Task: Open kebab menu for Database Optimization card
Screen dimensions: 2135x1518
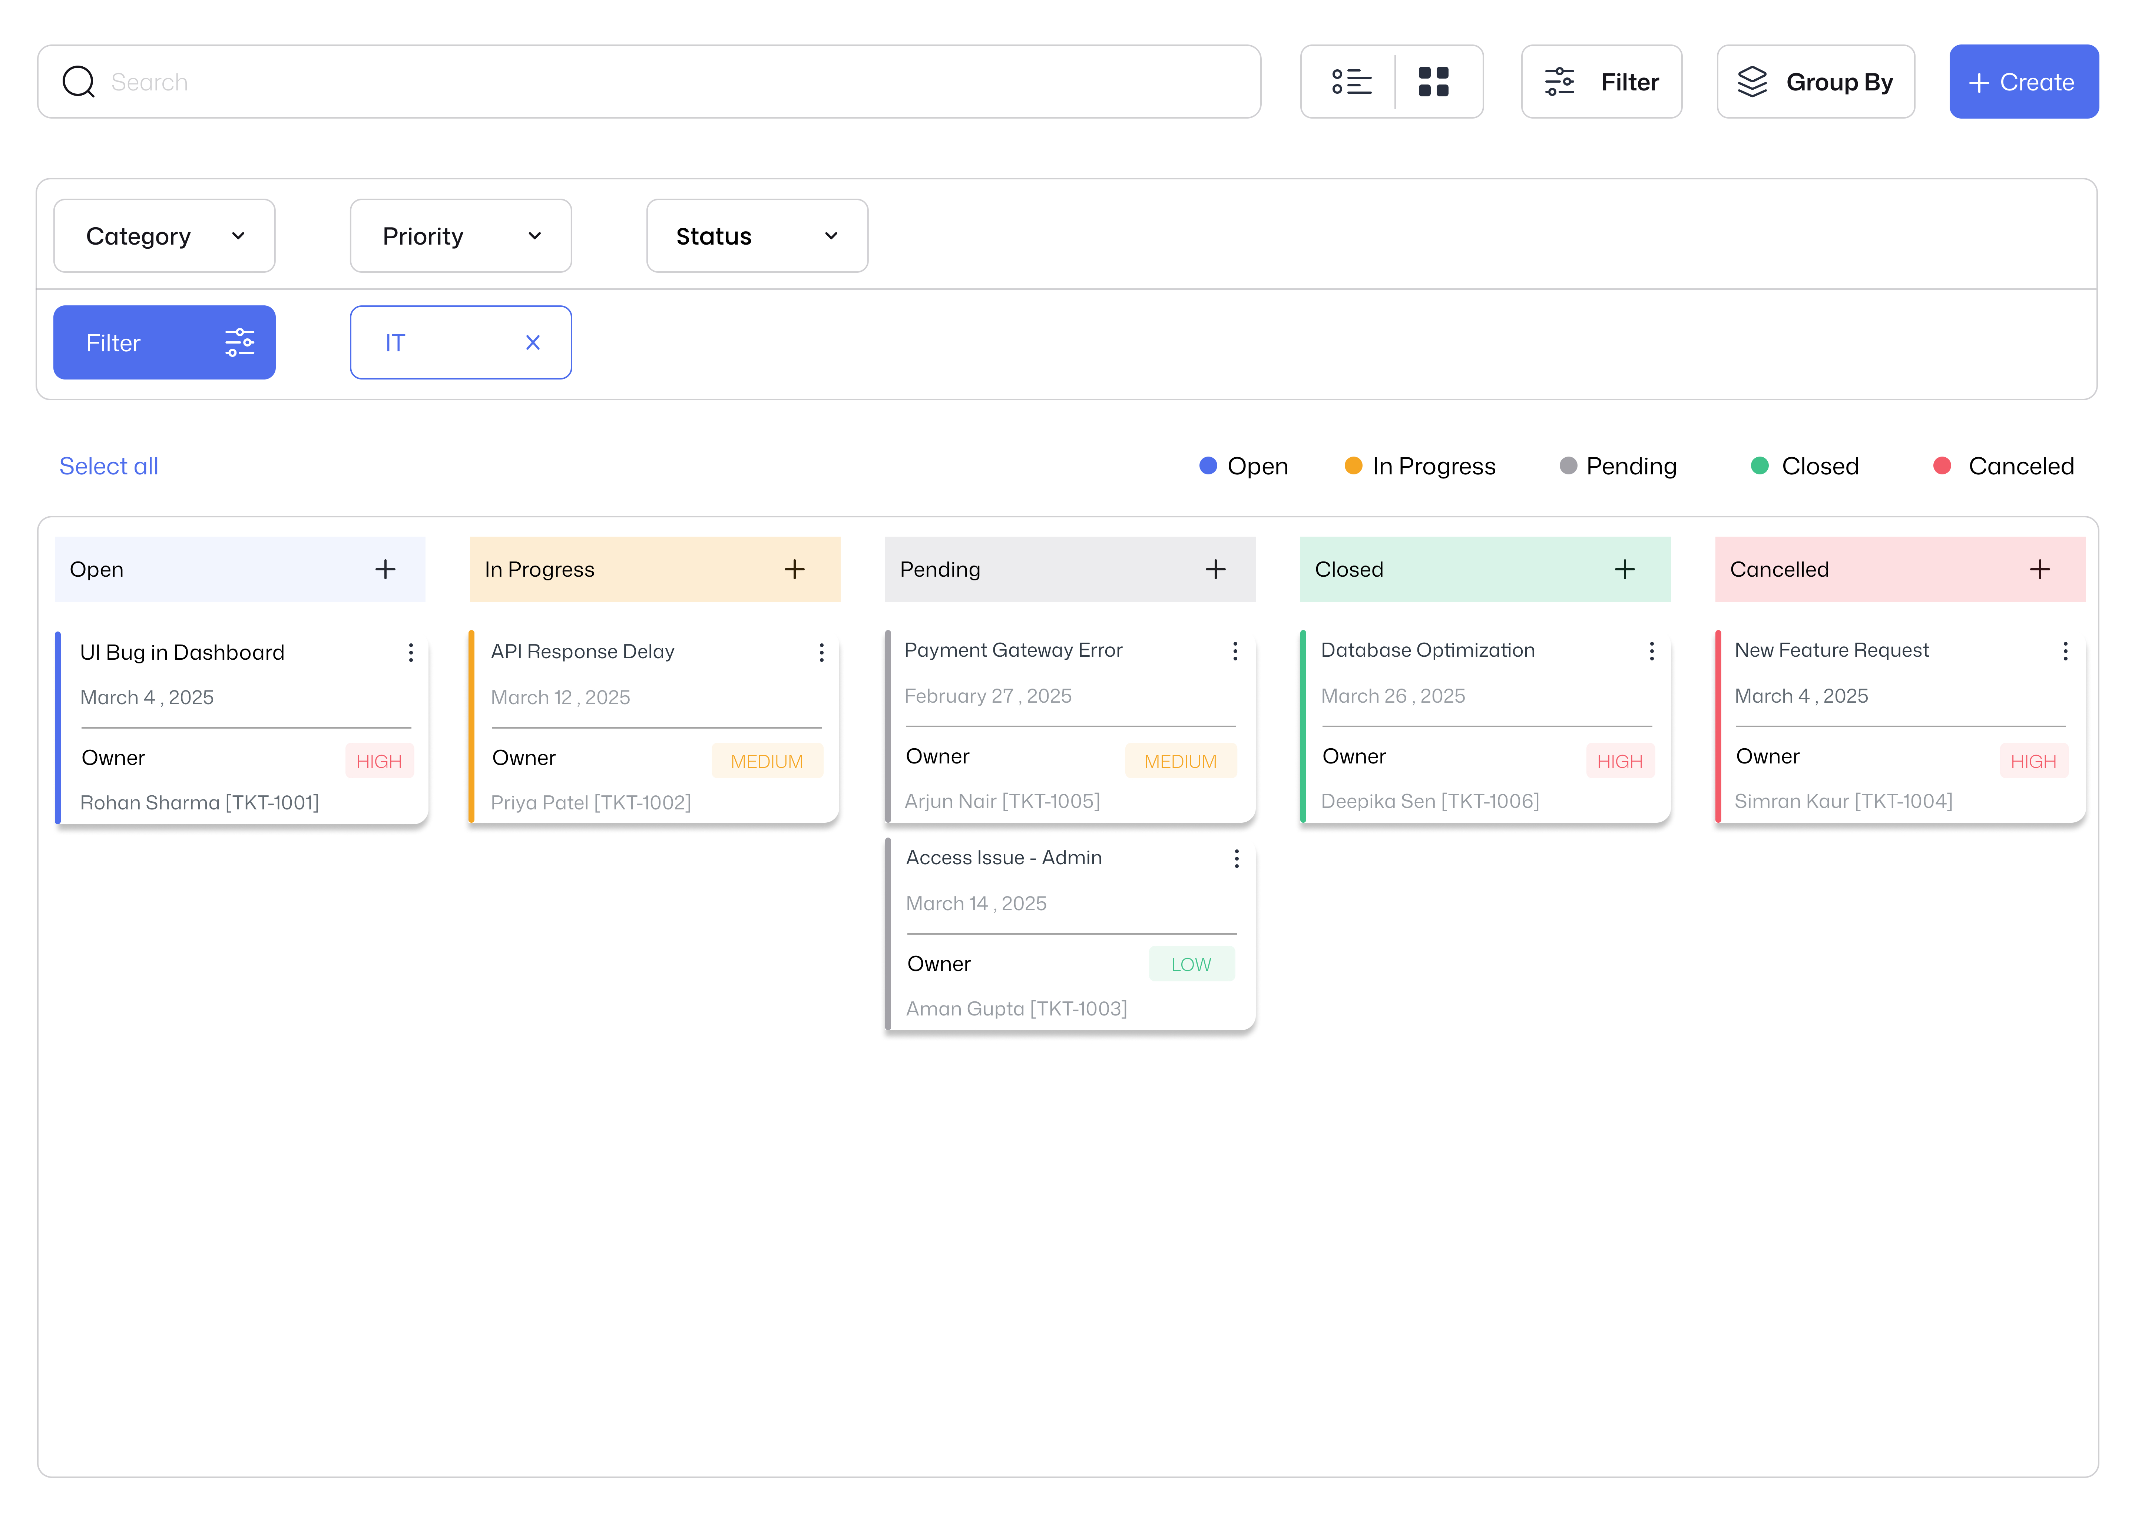Action: tap(1652, 650)
